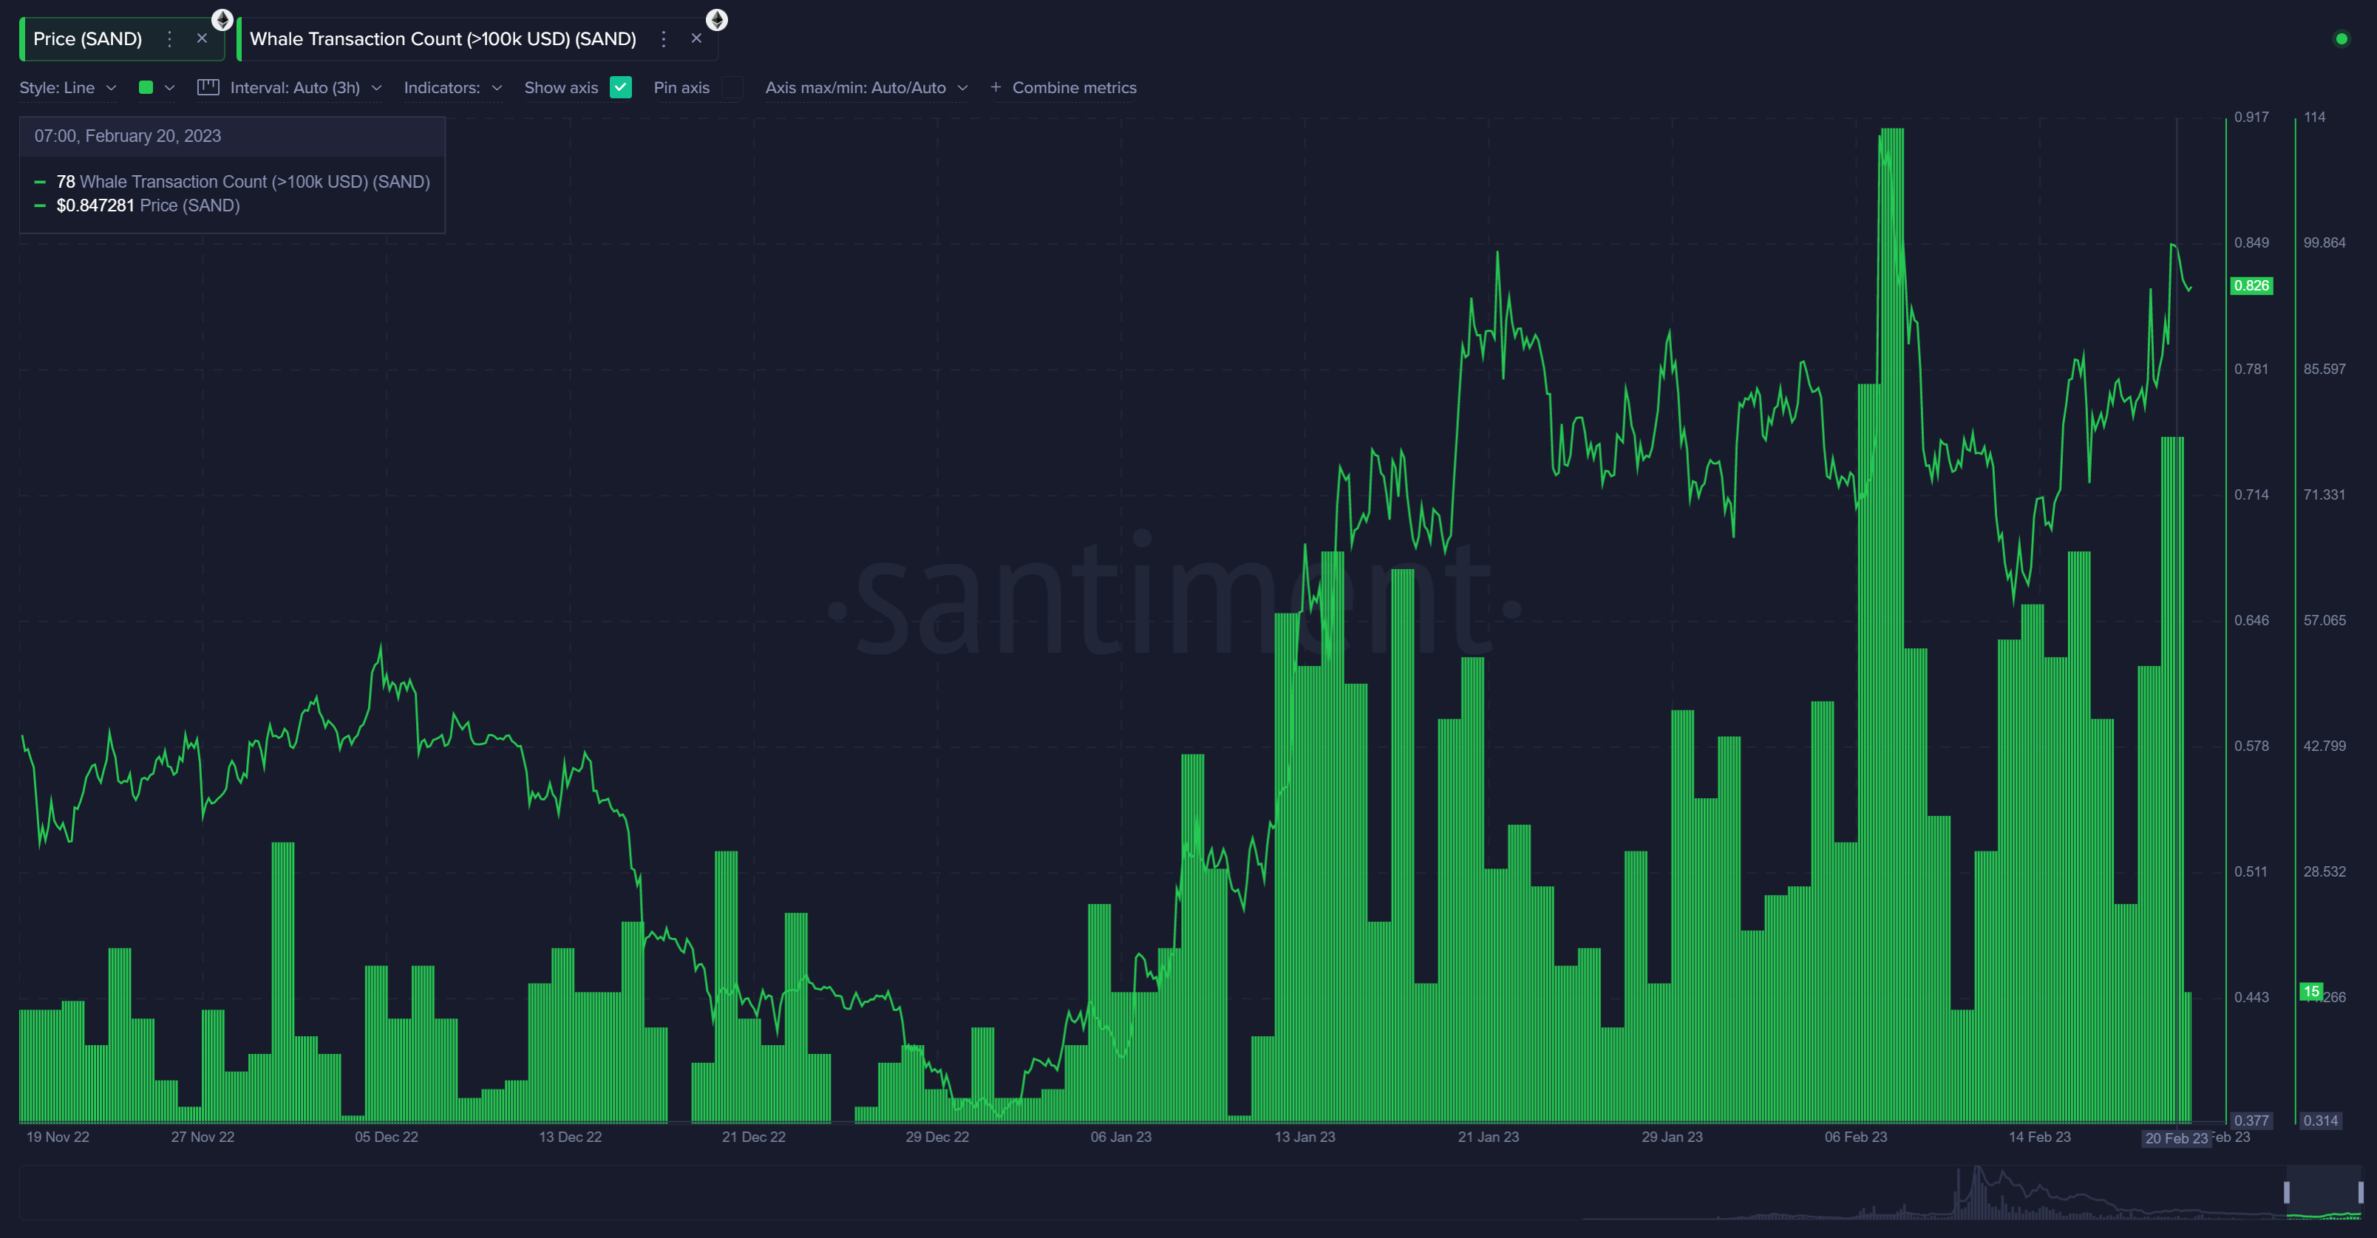This screenshot has width=2377, height=1238.
Task: Click the left handle of timeline navigator
Action: pyautogui.click(x=2287, y=1192)
